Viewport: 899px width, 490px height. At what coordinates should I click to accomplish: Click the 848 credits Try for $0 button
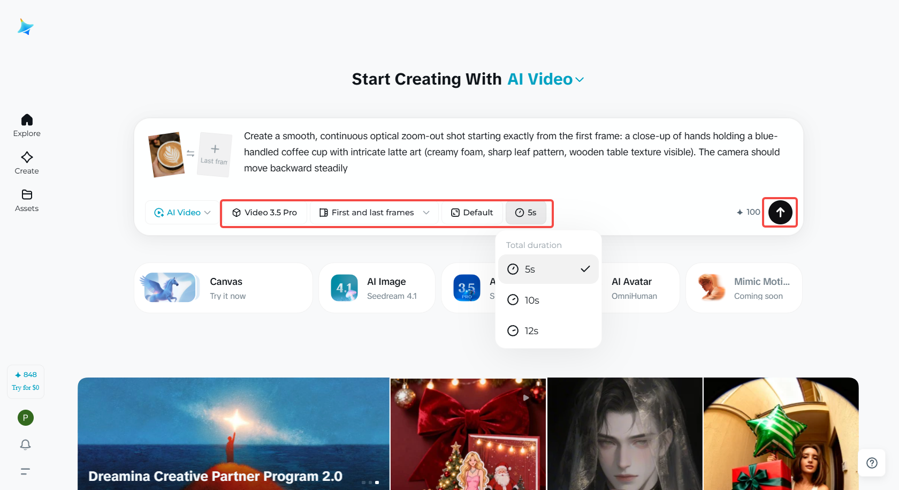tap(26, 381)
